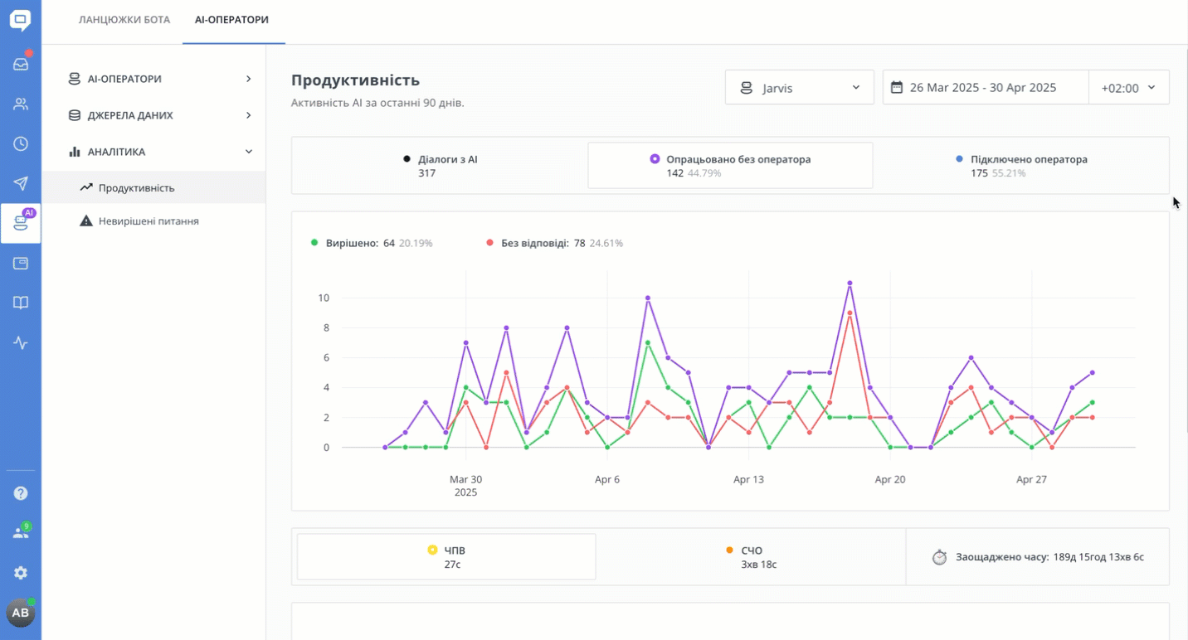This screenshot has width=1188, height=640.
Task: Select the yellow ЧПВ metric card
Action: [x=446, y=557]
